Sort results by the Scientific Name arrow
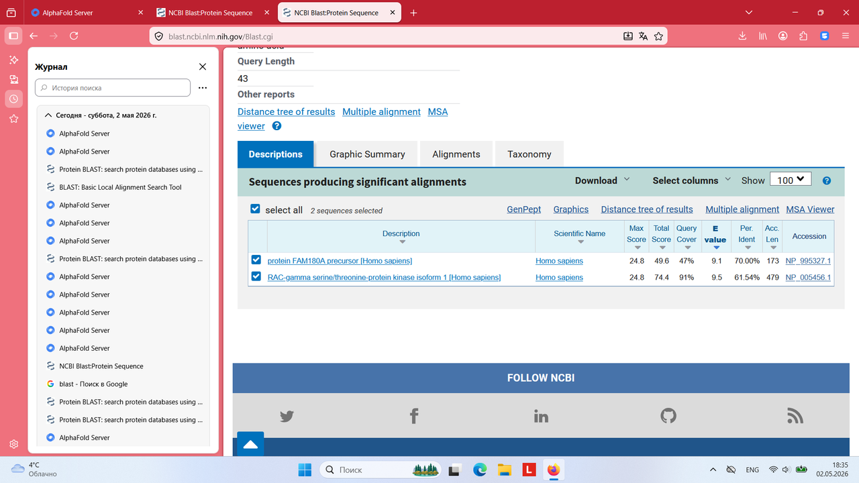Image resolution: width=859 pixels, height=483 pixels. point(580,242)
